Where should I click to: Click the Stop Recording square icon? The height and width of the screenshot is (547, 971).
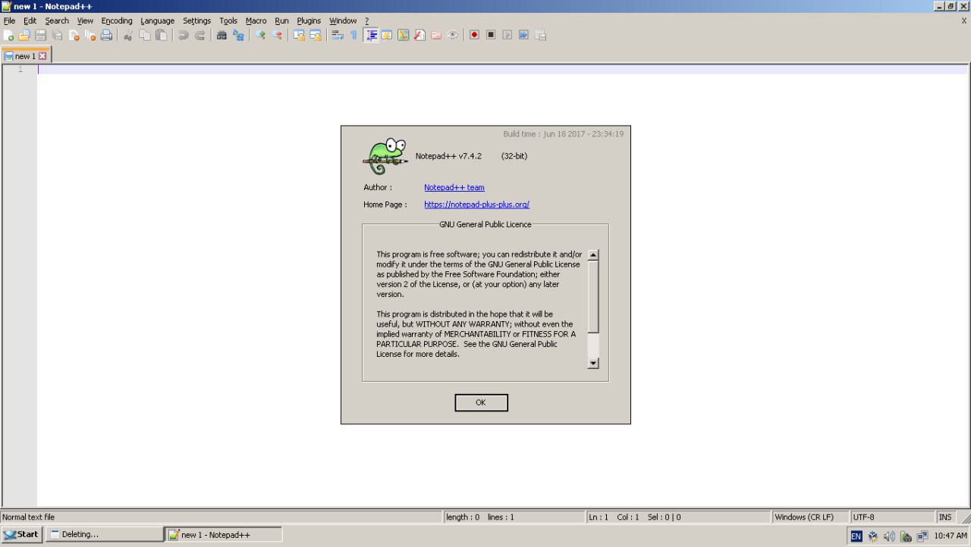pyautogui.click(x=491, y=35)
